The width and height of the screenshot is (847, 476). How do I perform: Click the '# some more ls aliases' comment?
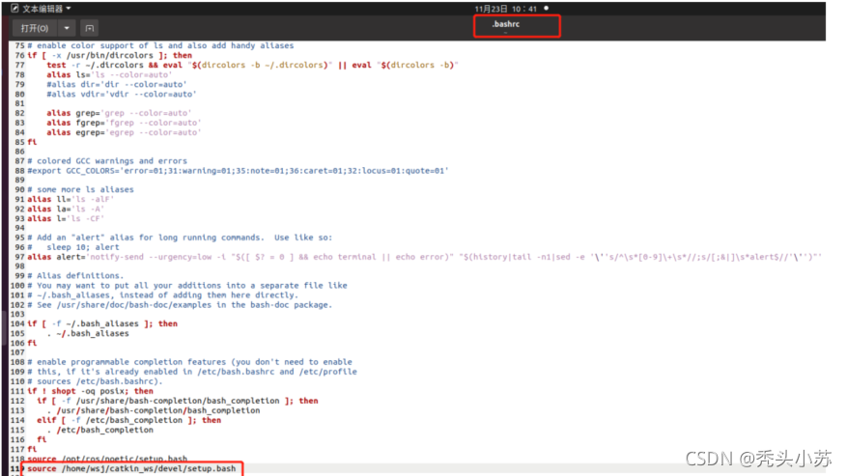point(80,189)
